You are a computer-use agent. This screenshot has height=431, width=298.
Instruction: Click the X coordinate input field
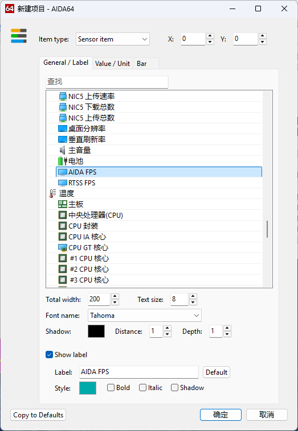point(193,39)
